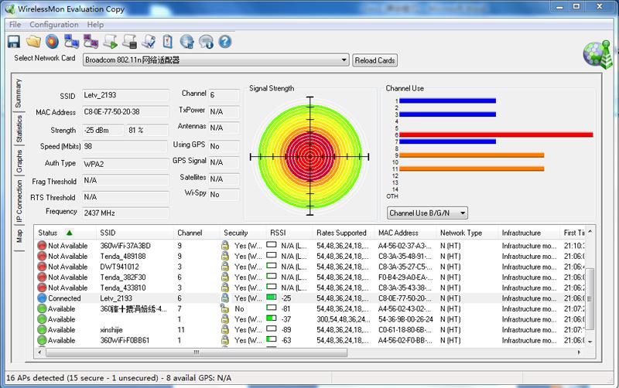The width and height of the screenshot is (619, 388).
Task: Click the lock icon on the Letv_2193 row
Action: 225,298
